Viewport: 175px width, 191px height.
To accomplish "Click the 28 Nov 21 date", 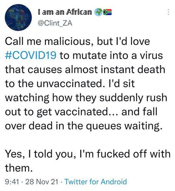I will 42,182.
